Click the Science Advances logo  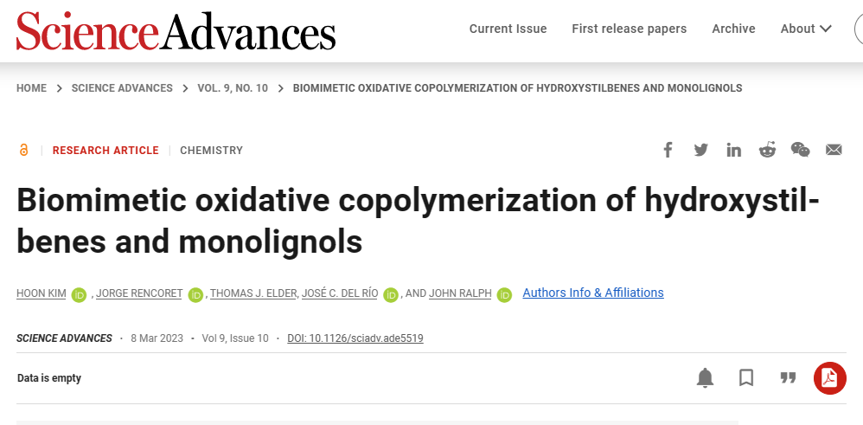(x=176, y=31)
